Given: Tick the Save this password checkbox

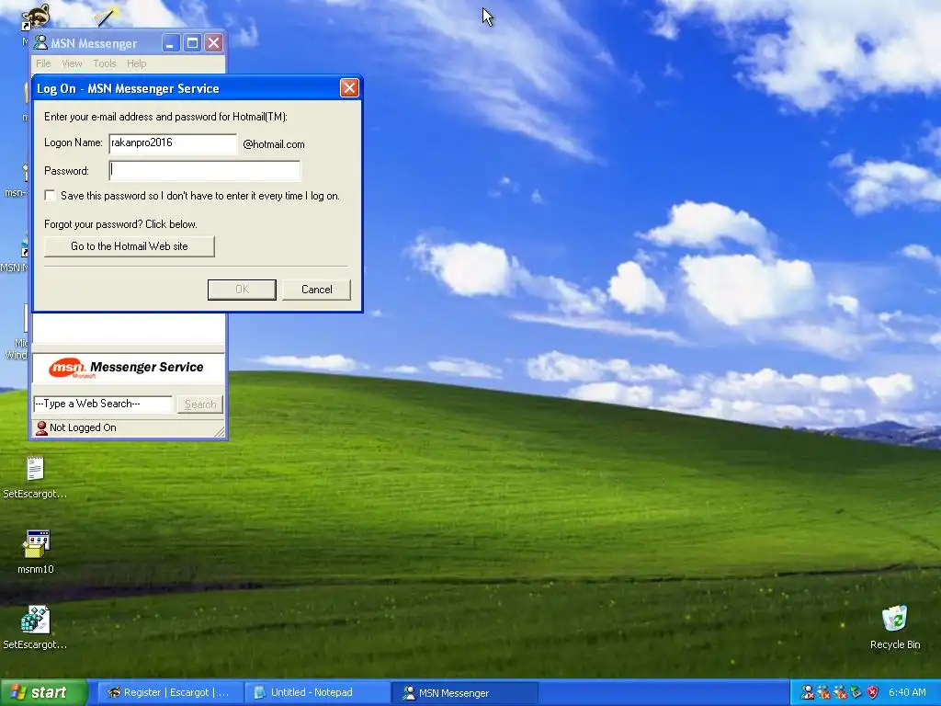Looking at the screenshot, I should pyautogui.click(x=50, y=196).
